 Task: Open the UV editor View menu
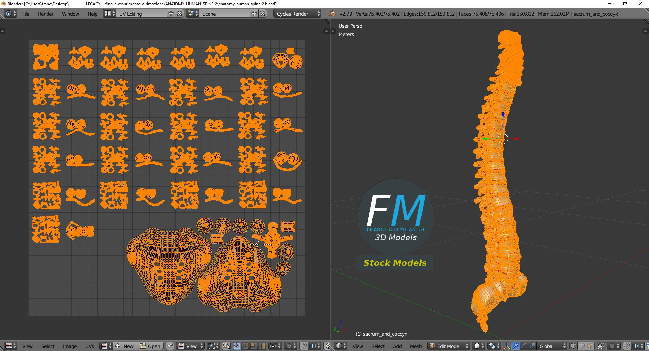(x=27, y=346)
